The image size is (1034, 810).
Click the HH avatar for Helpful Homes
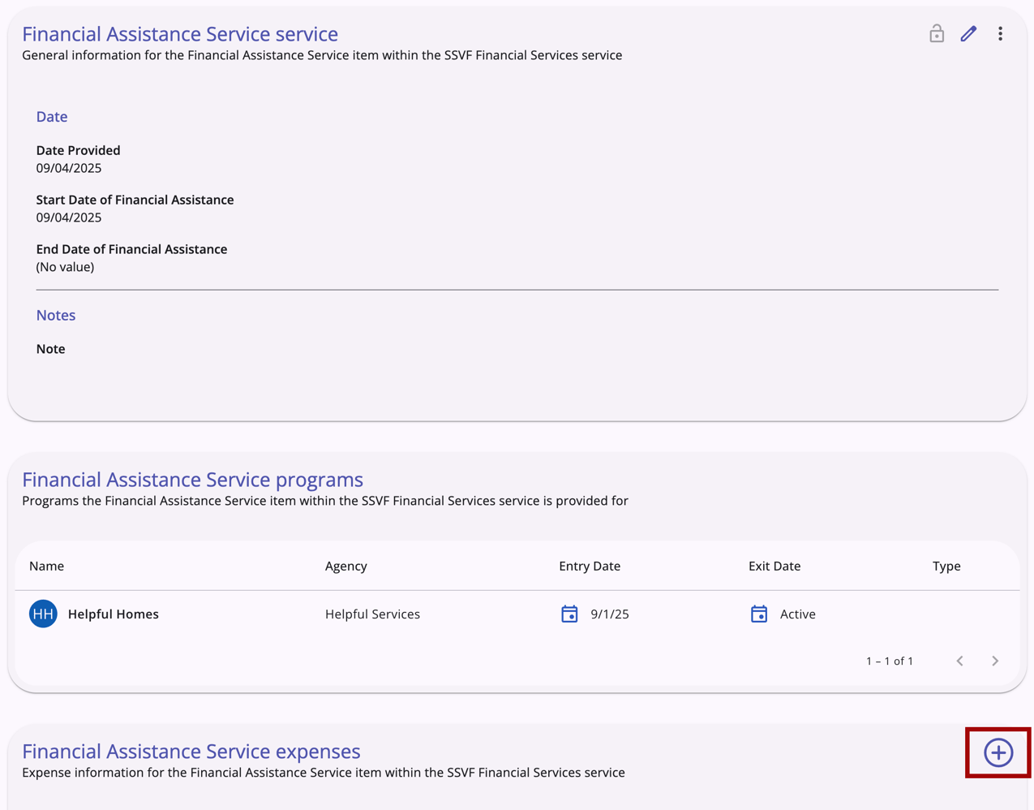[x=43, y=614]
